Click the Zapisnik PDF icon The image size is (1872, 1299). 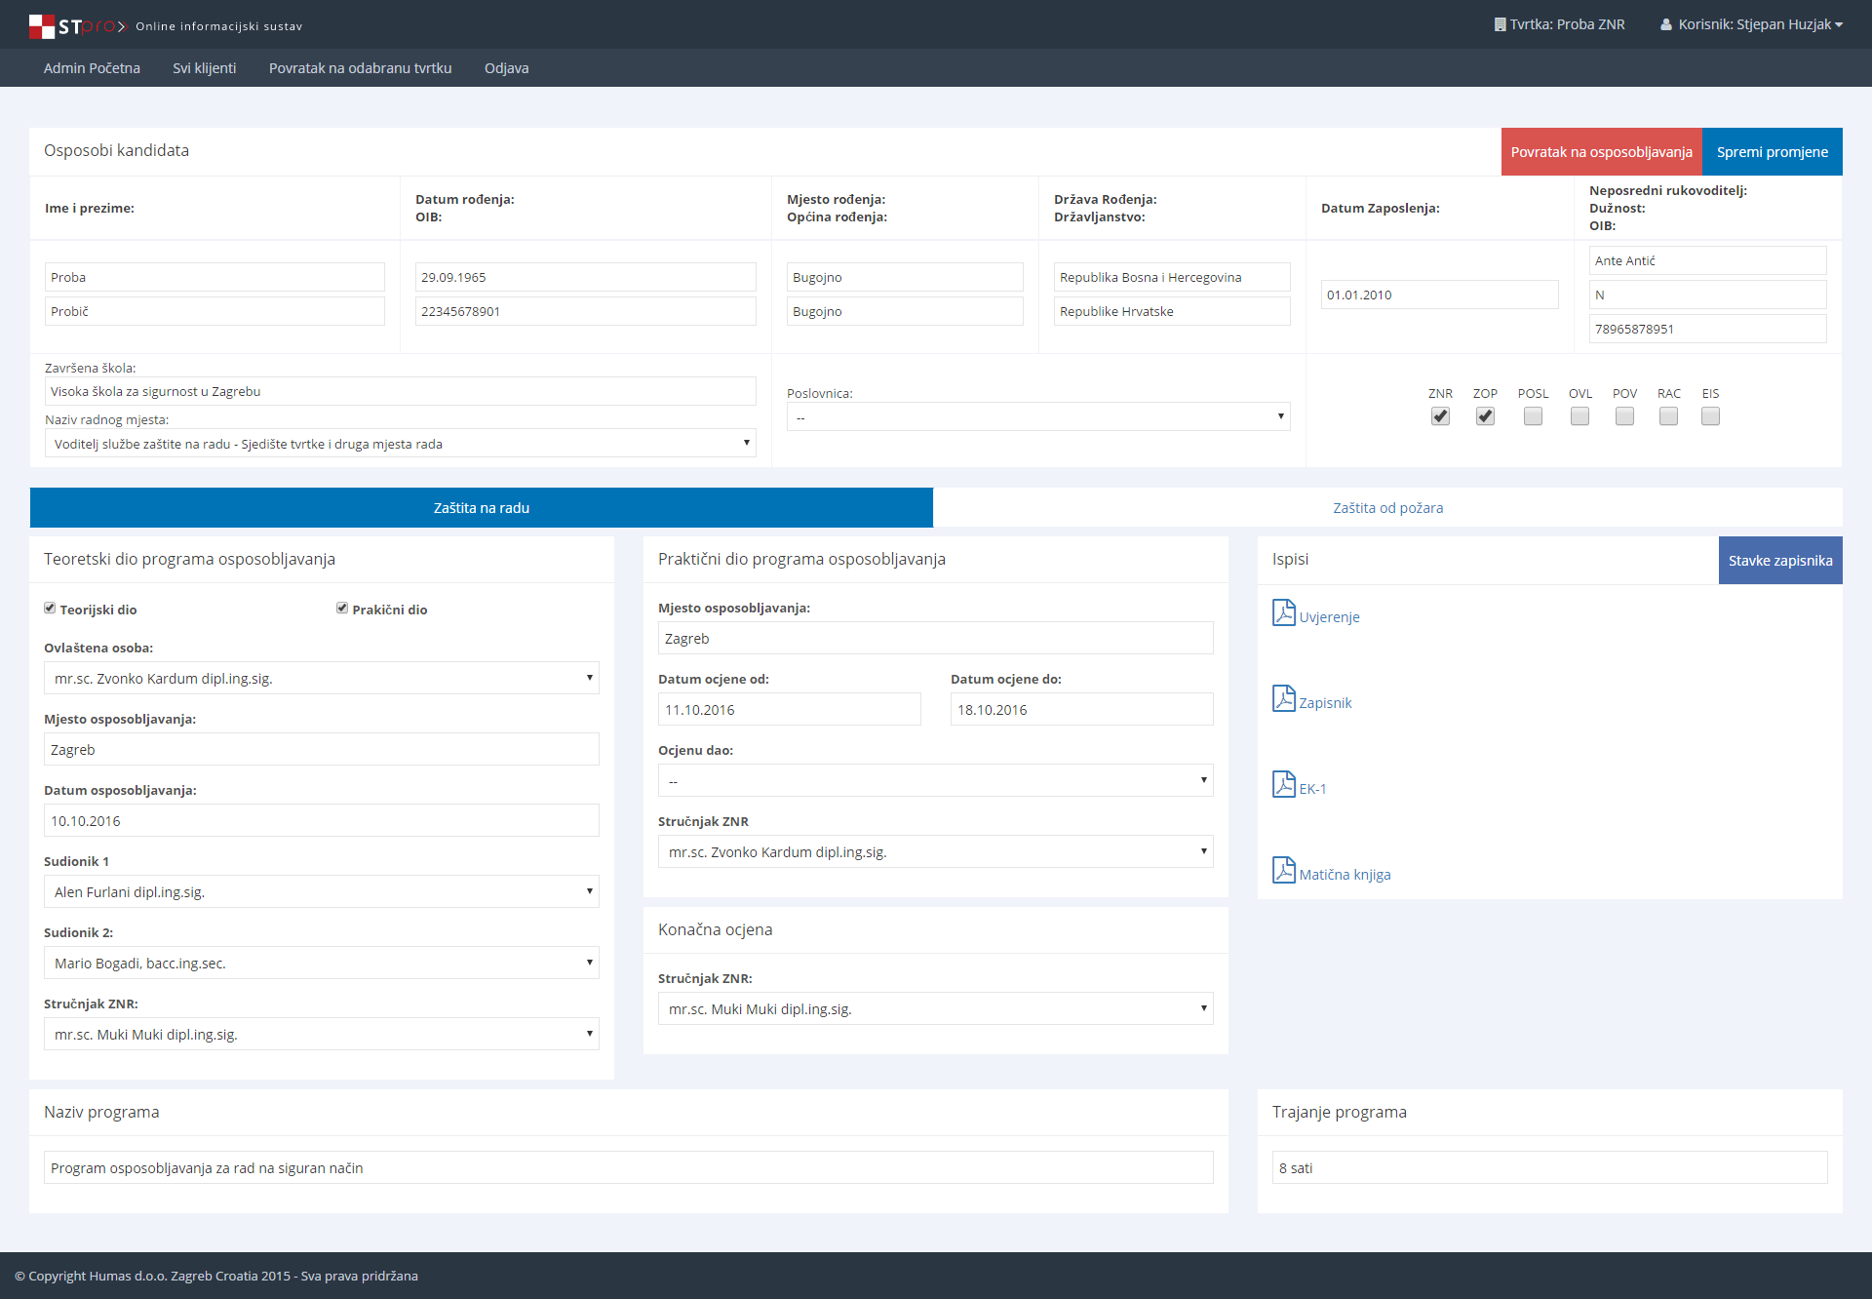[1283, 699]
